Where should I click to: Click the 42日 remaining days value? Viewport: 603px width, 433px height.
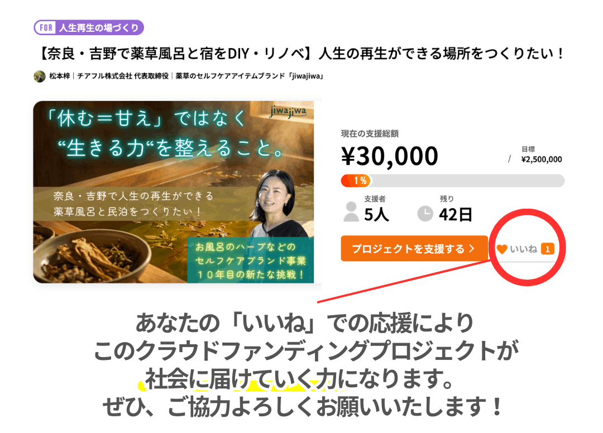456,214
